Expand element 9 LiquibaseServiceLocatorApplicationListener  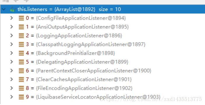tap(12, 97)
